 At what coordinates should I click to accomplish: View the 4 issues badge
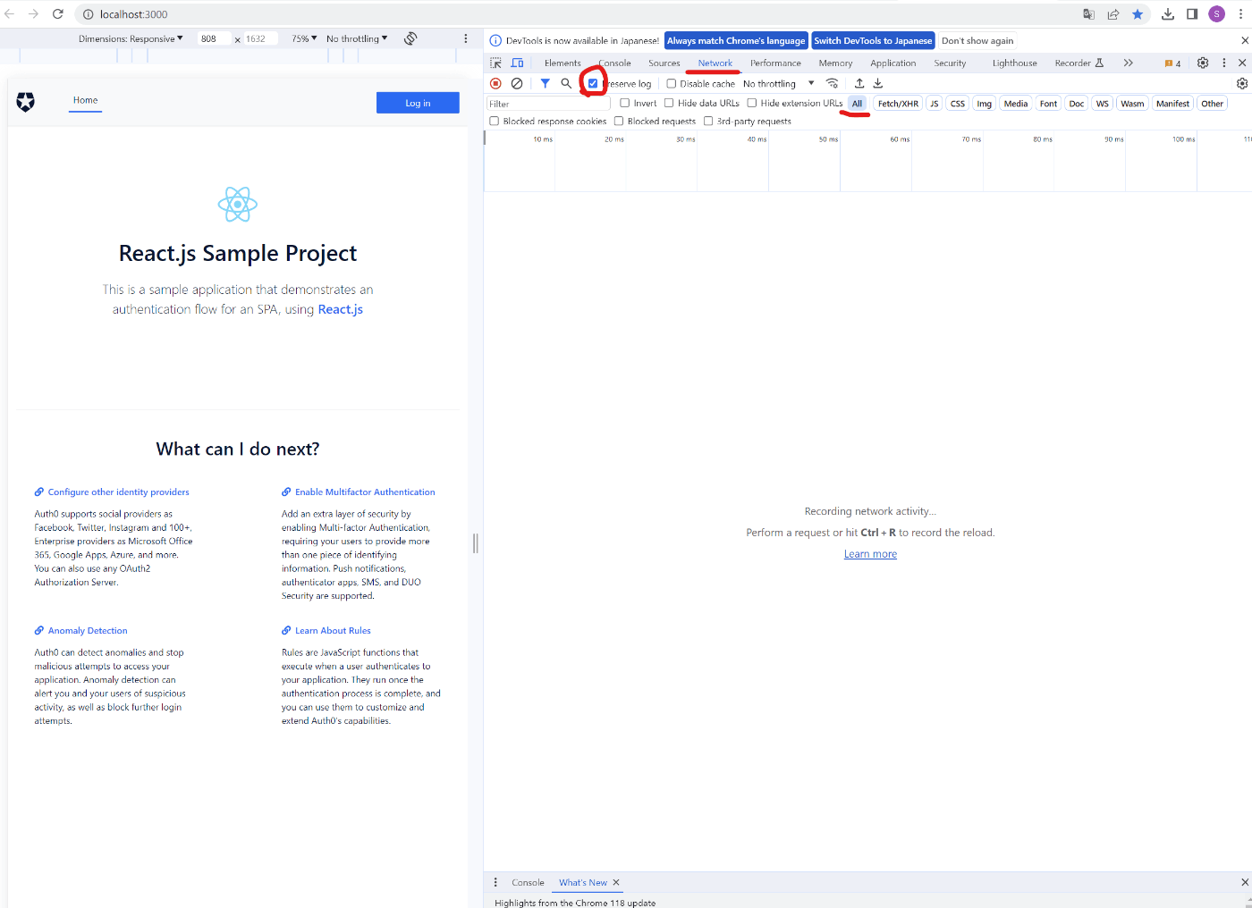(1172, 63)
